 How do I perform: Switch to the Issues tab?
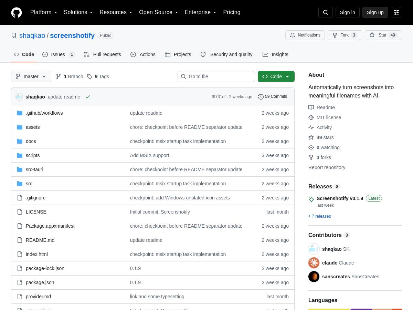59,54
